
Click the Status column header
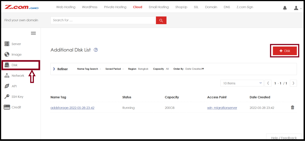127,97
